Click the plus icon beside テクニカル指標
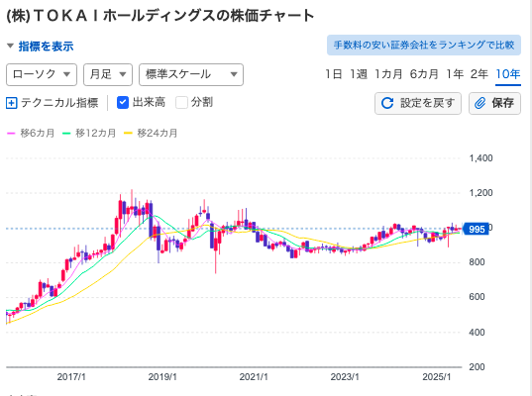Image resolution: width=532 pixels, height=396 pixels. pyautogui.click(x=12, y=103)
